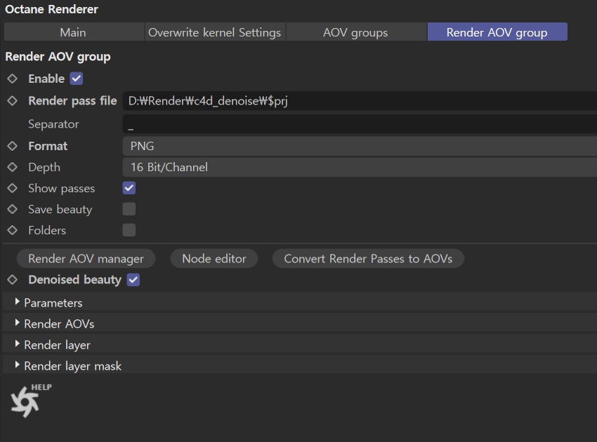
Task: Click the Separator input field
Action: [x=360, y=124]
